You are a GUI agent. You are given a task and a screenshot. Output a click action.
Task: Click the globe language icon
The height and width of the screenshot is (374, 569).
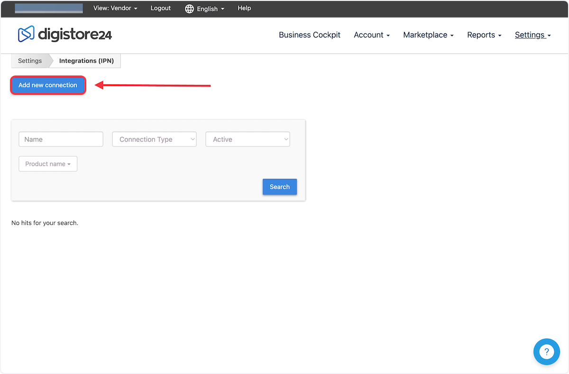189,9
